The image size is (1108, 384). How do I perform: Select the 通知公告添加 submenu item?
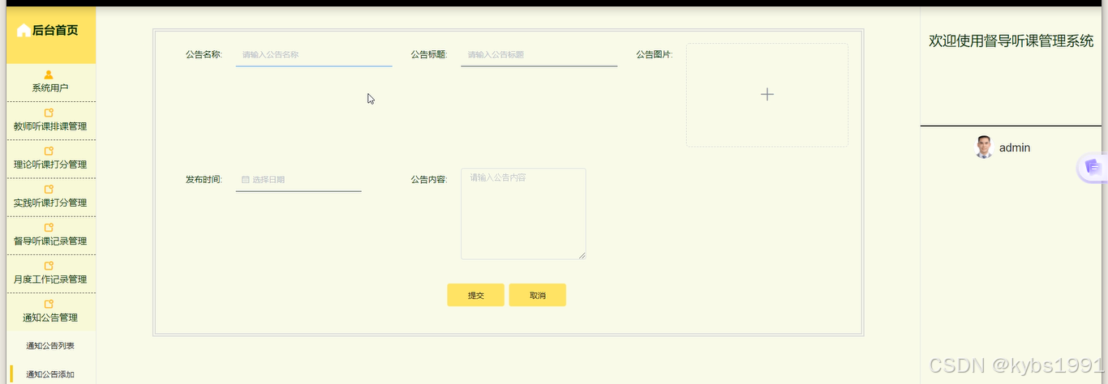50,374
